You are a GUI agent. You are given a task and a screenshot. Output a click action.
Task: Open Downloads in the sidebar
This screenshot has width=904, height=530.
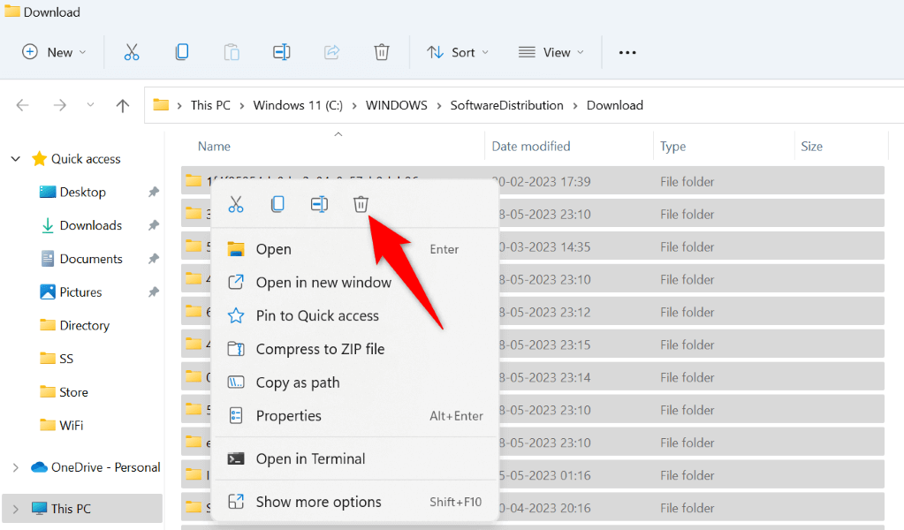[91, 225]
